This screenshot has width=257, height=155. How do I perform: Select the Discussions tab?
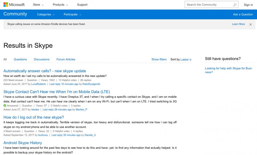click(42, 59)
